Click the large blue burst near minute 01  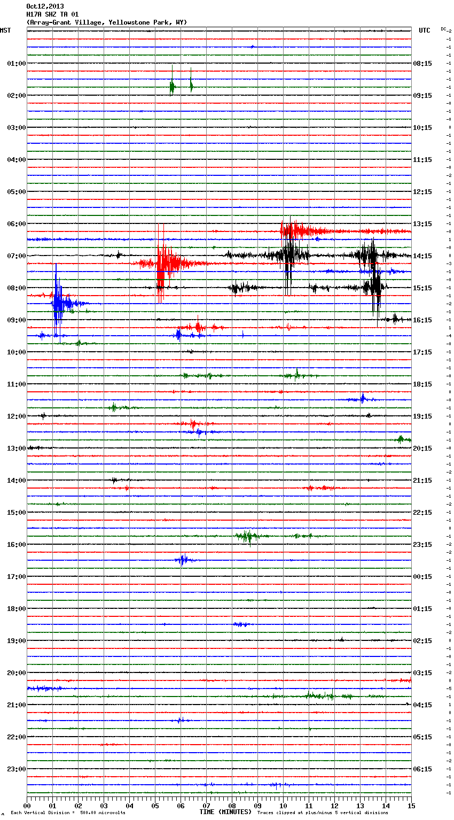click(57, 304)
